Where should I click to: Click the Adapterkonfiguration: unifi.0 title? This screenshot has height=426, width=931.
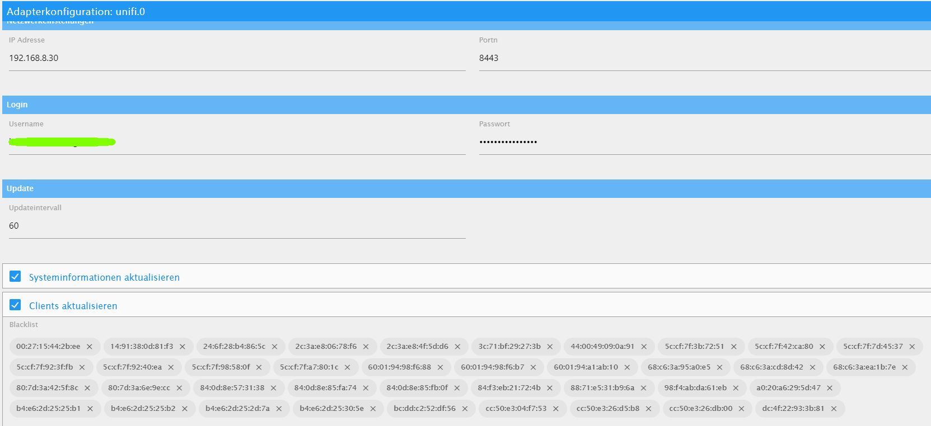coord(76,12)
